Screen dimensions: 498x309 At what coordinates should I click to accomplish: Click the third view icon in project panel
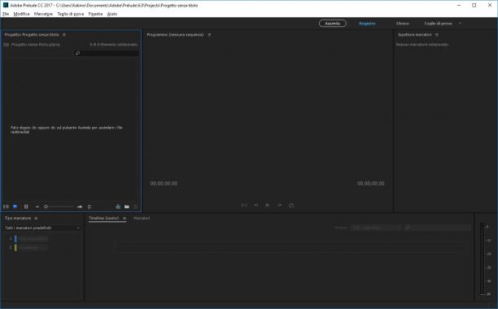pos(26,207)
